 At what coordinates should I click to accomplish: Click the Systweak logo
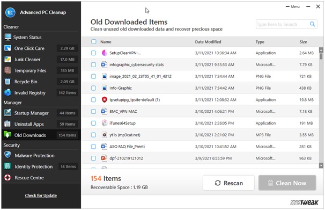tap(304, 202)
